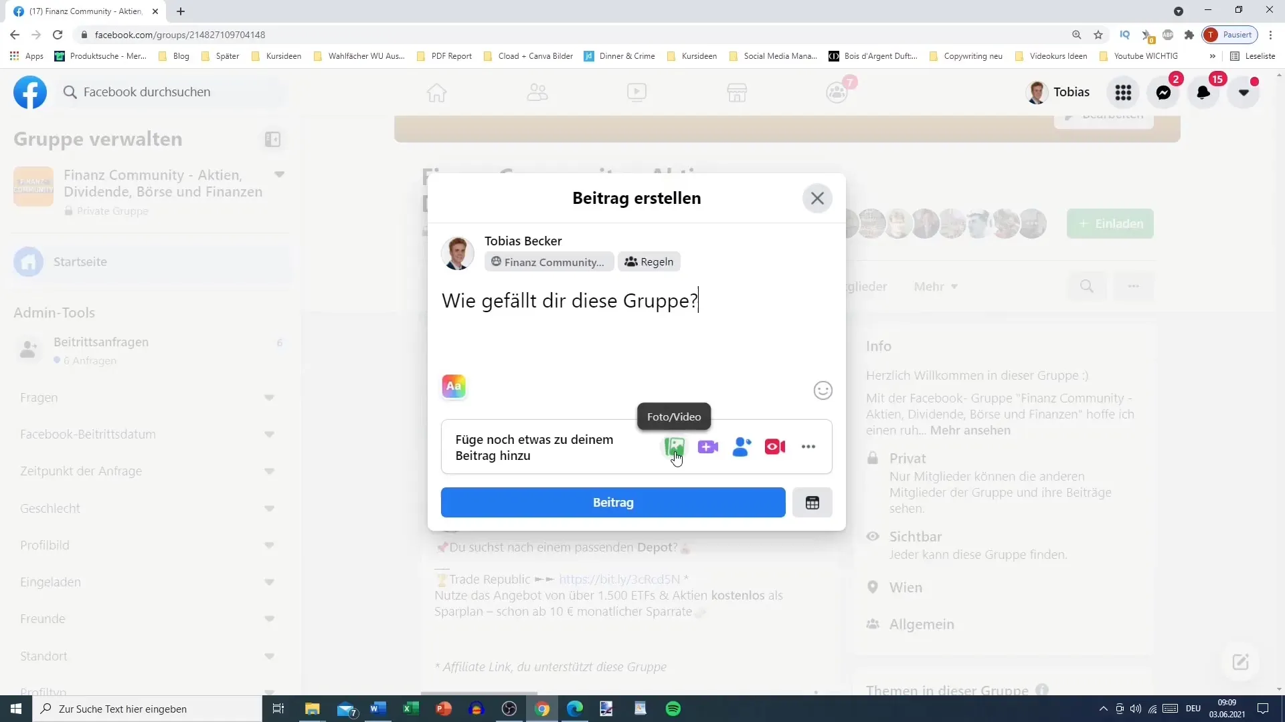Schedule the post with the calendar icon
This screenshot has width=1285, height=722.
tap(812, 503)
